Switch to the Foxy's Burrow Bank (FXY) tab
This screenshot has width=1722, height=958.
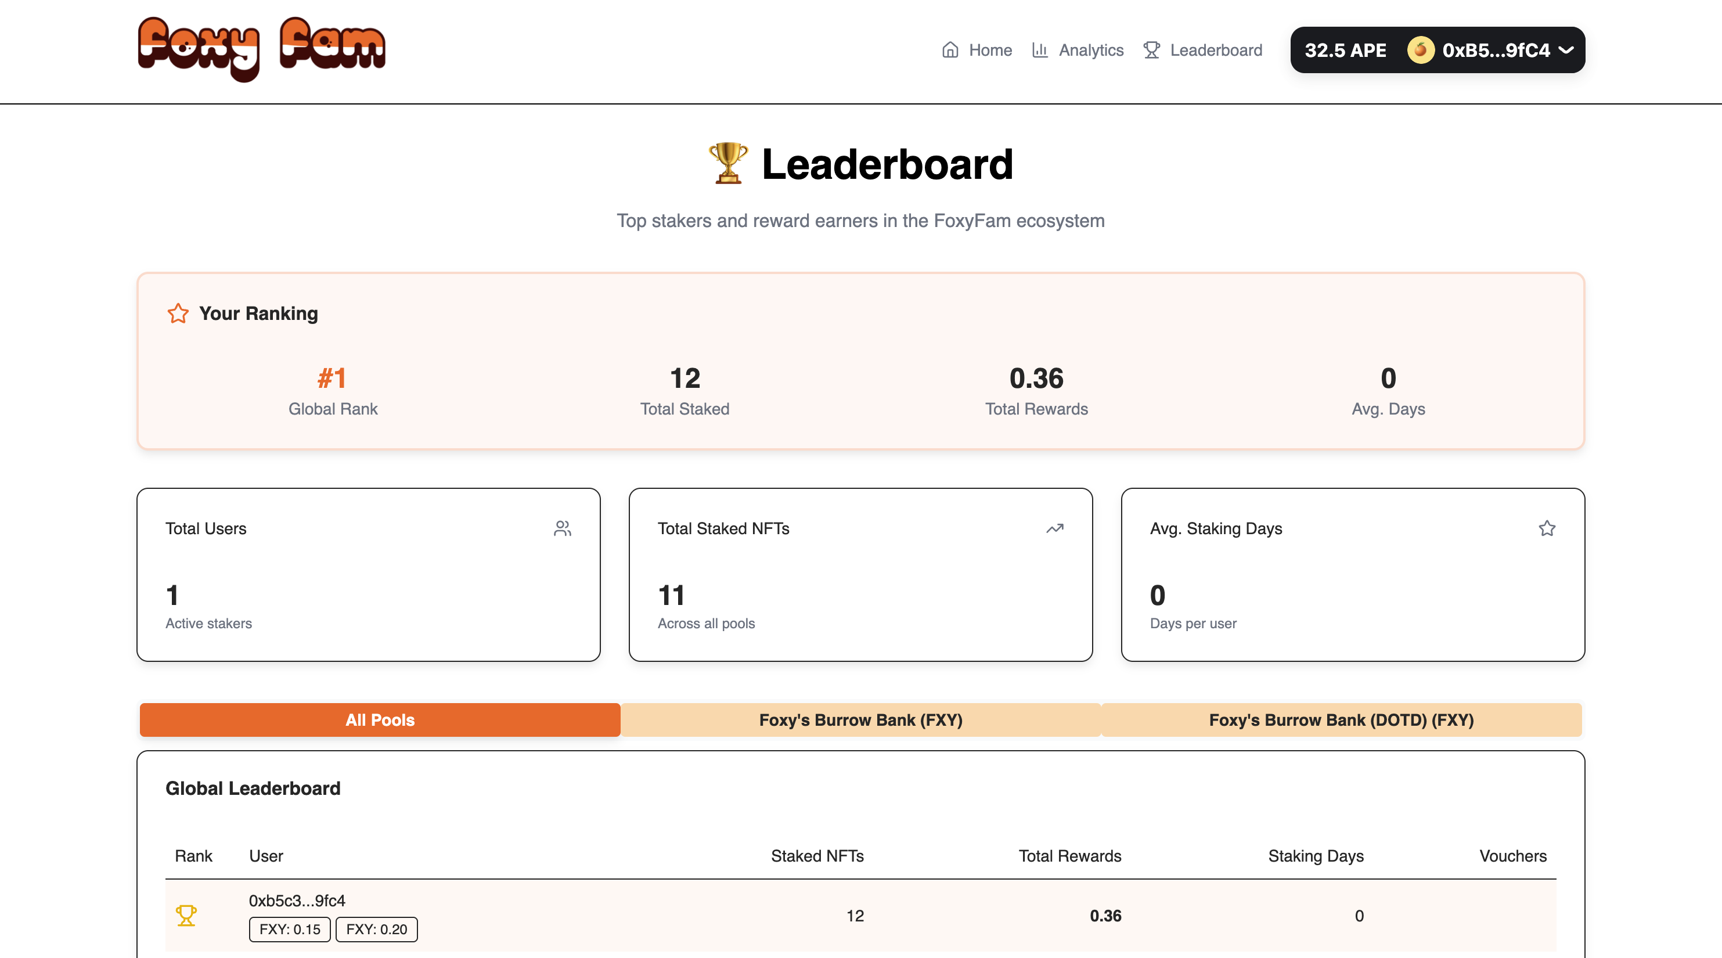[860, 720]
